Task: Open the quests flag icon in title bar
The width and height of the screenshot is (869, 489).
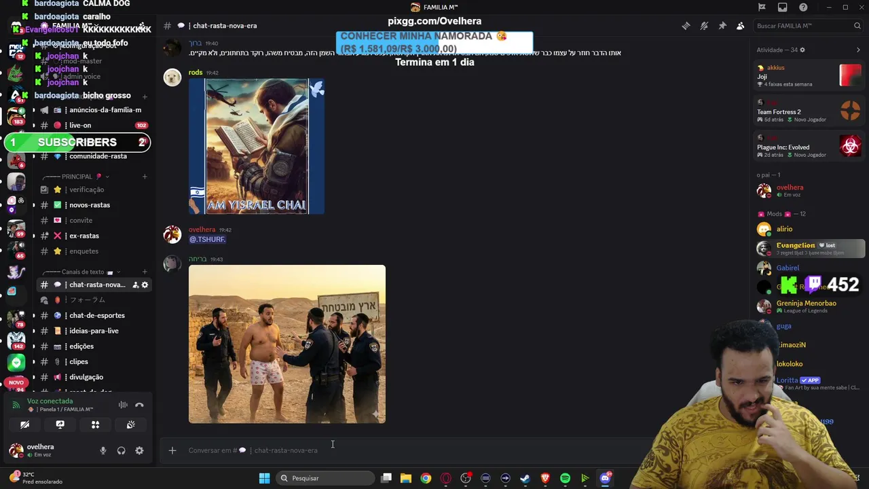Action: (762, 7)
